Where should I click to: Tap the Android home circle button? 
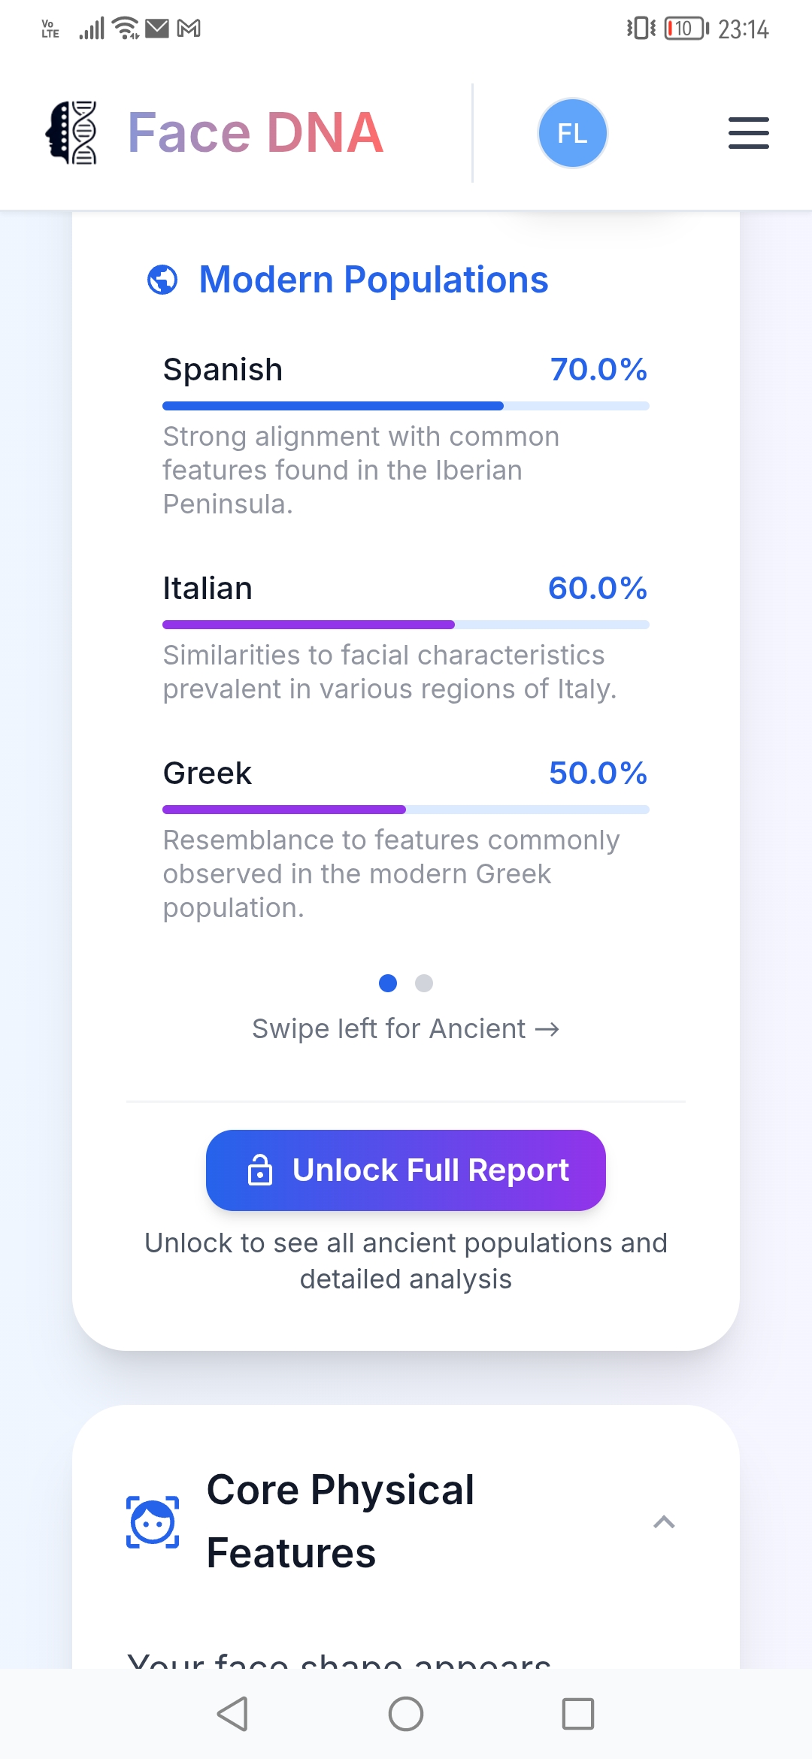(406, 1714)
